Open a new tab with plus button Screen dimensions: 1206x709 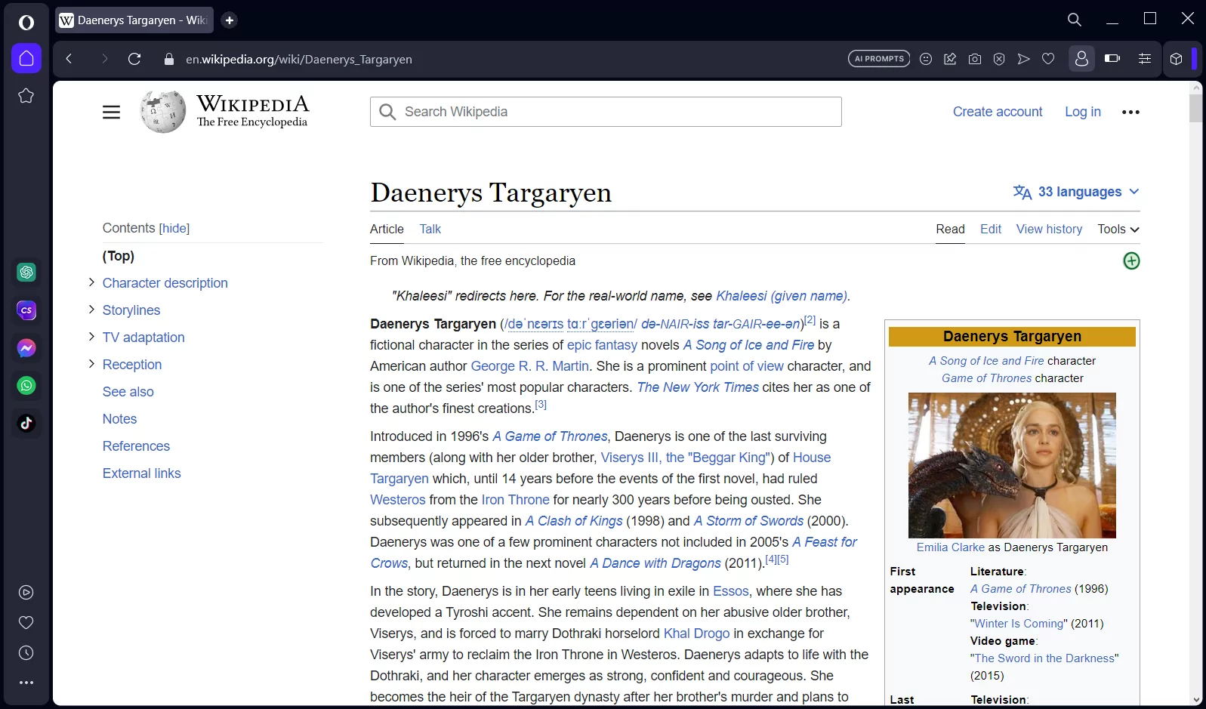tap(230, 20)
